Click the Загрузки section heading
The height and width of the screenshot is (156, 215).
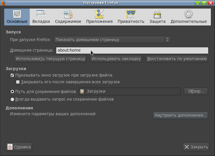[16, 69]
